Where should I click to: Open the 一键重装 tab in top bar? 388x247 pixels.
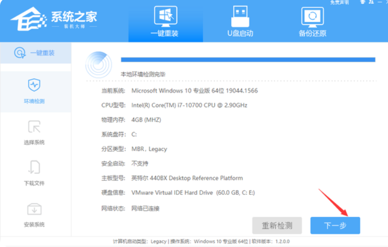[x=165, y=22]
